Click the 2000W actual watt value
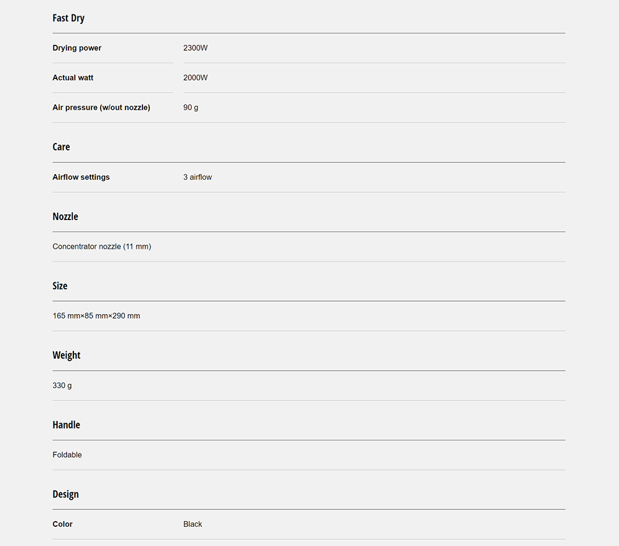619x546 pixels. 195,78
